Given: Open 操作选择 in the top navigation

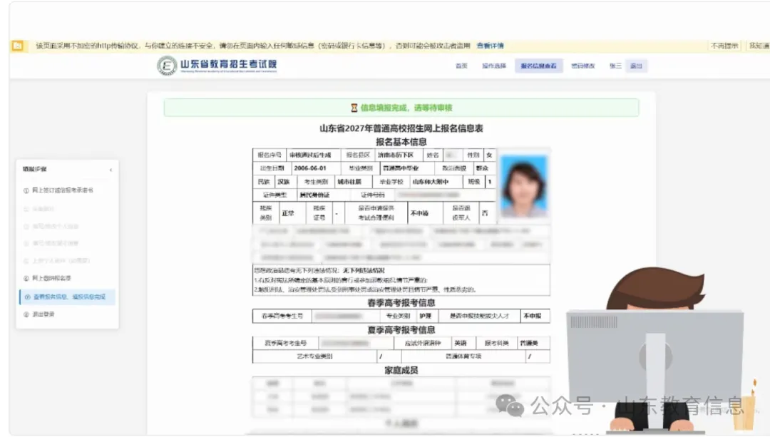Looking at the screenshot, I should pos(494,66).
